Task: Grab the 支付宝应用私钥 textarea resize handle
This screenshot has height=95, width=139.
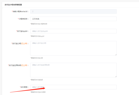Action: coord(116,76)
